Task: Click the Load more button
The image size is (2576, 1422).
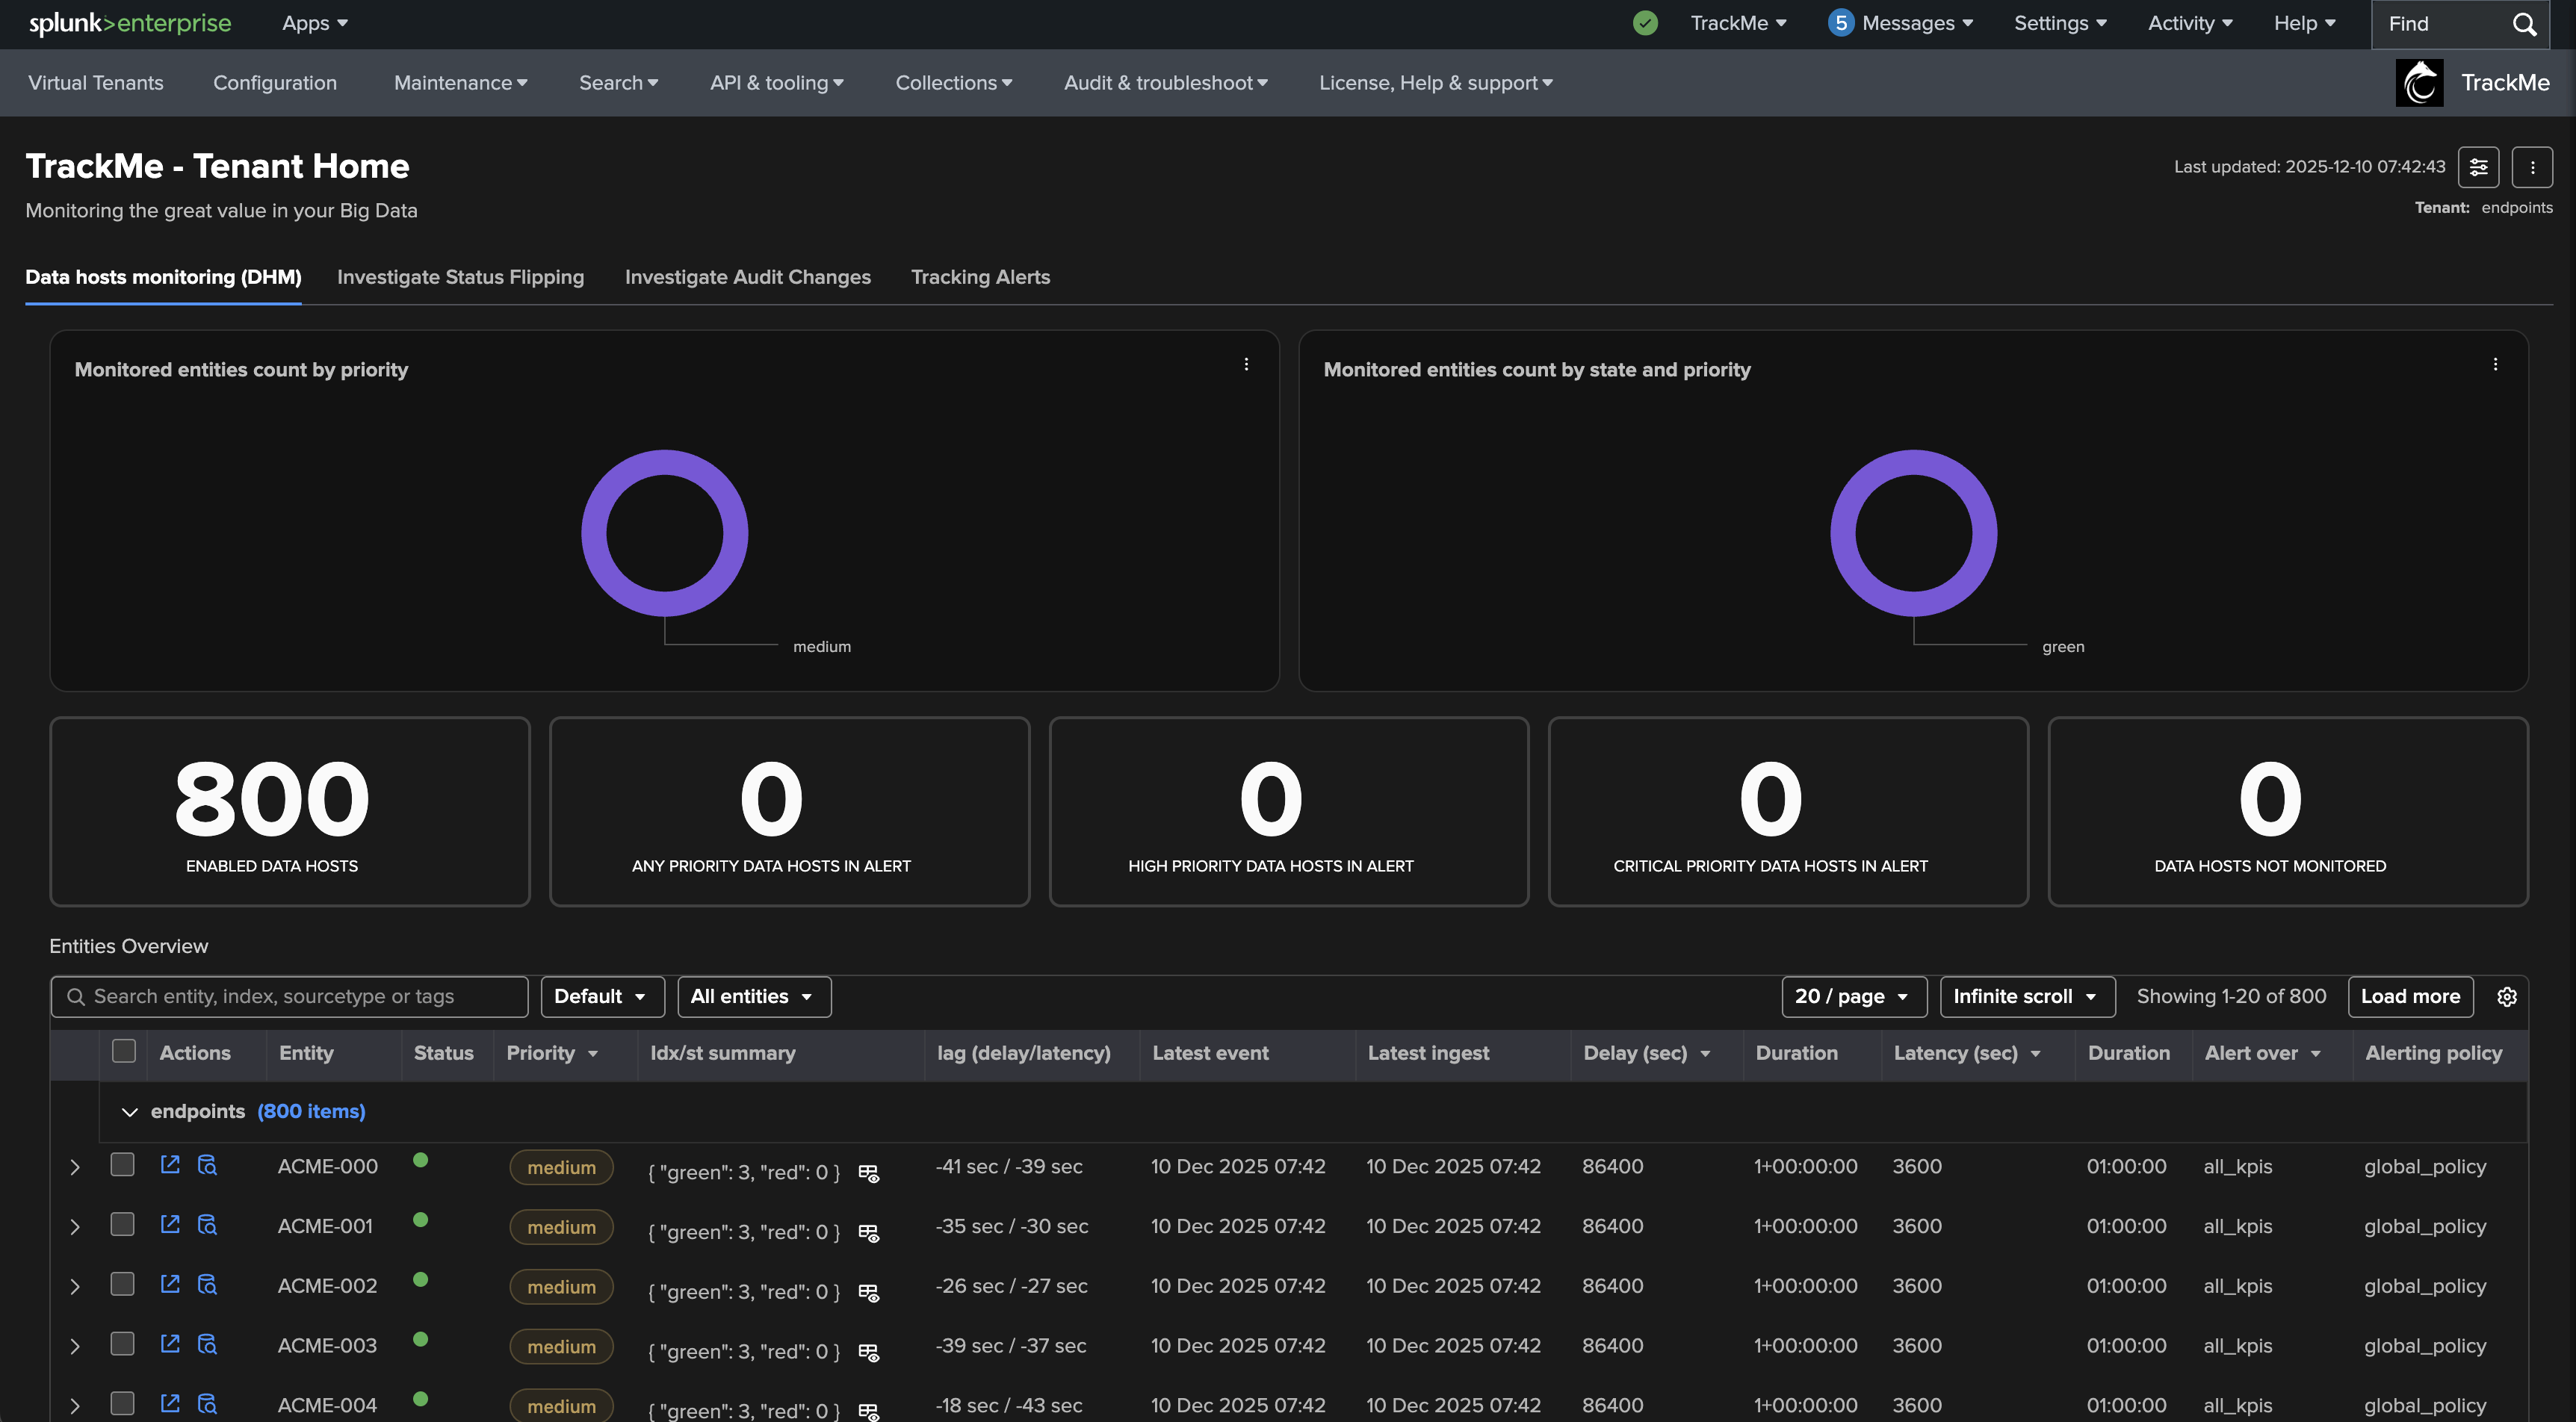Action: click(2410, 996)
